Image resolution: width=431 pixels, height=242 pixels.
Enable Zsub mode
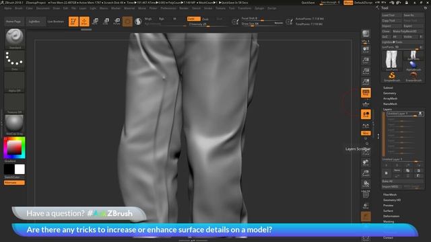205,19
